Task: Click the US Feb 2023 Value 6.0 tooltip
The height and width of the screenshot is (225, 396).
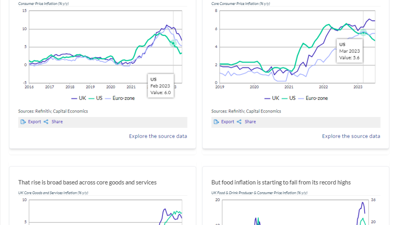Action: [x=160, y=85]
